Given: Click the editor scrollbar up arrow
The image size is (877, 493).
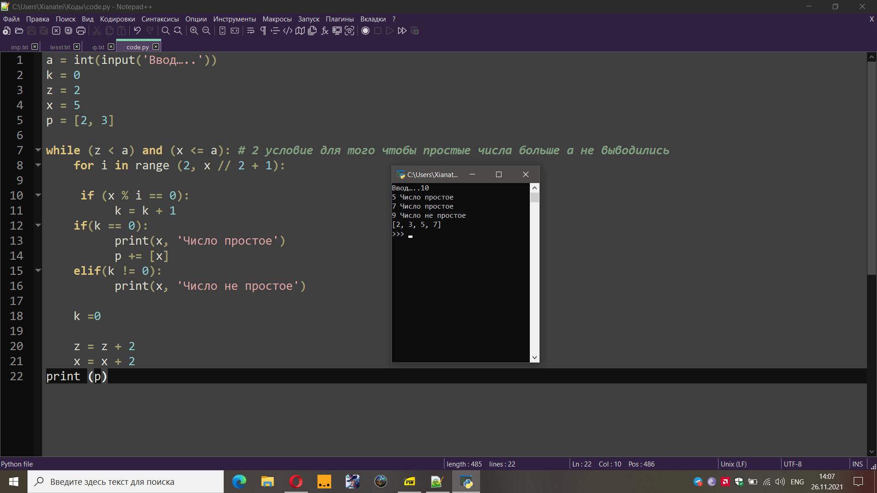Looking at the screenshot, I should tap(872, 57).
